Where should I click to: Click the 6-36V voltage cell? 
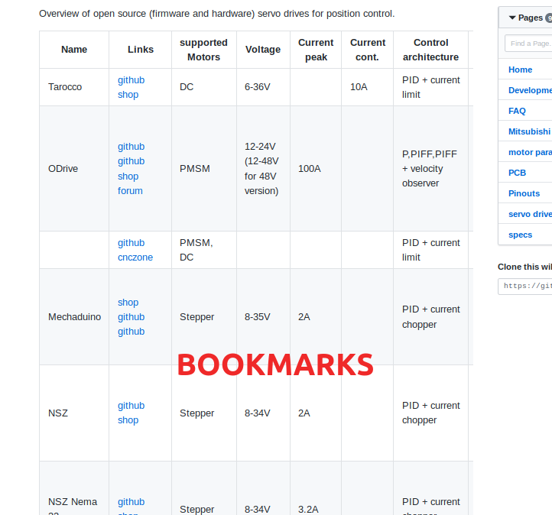[x=263, y=87]
